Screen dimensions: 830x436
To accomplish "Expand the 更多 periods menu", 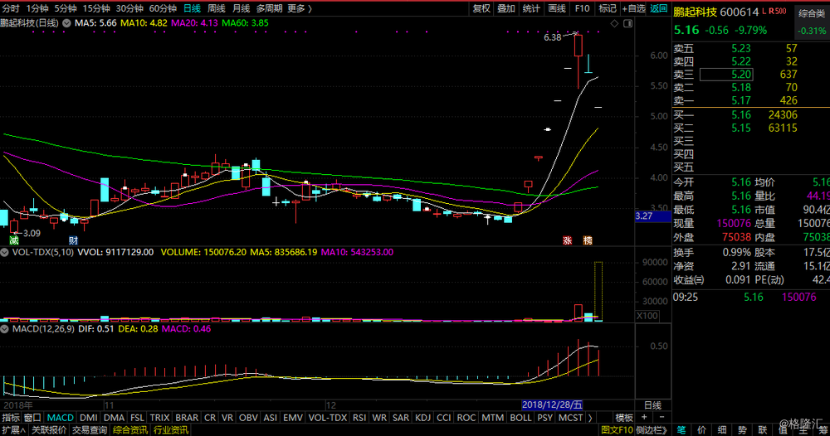I will click(x=299, y=8).
